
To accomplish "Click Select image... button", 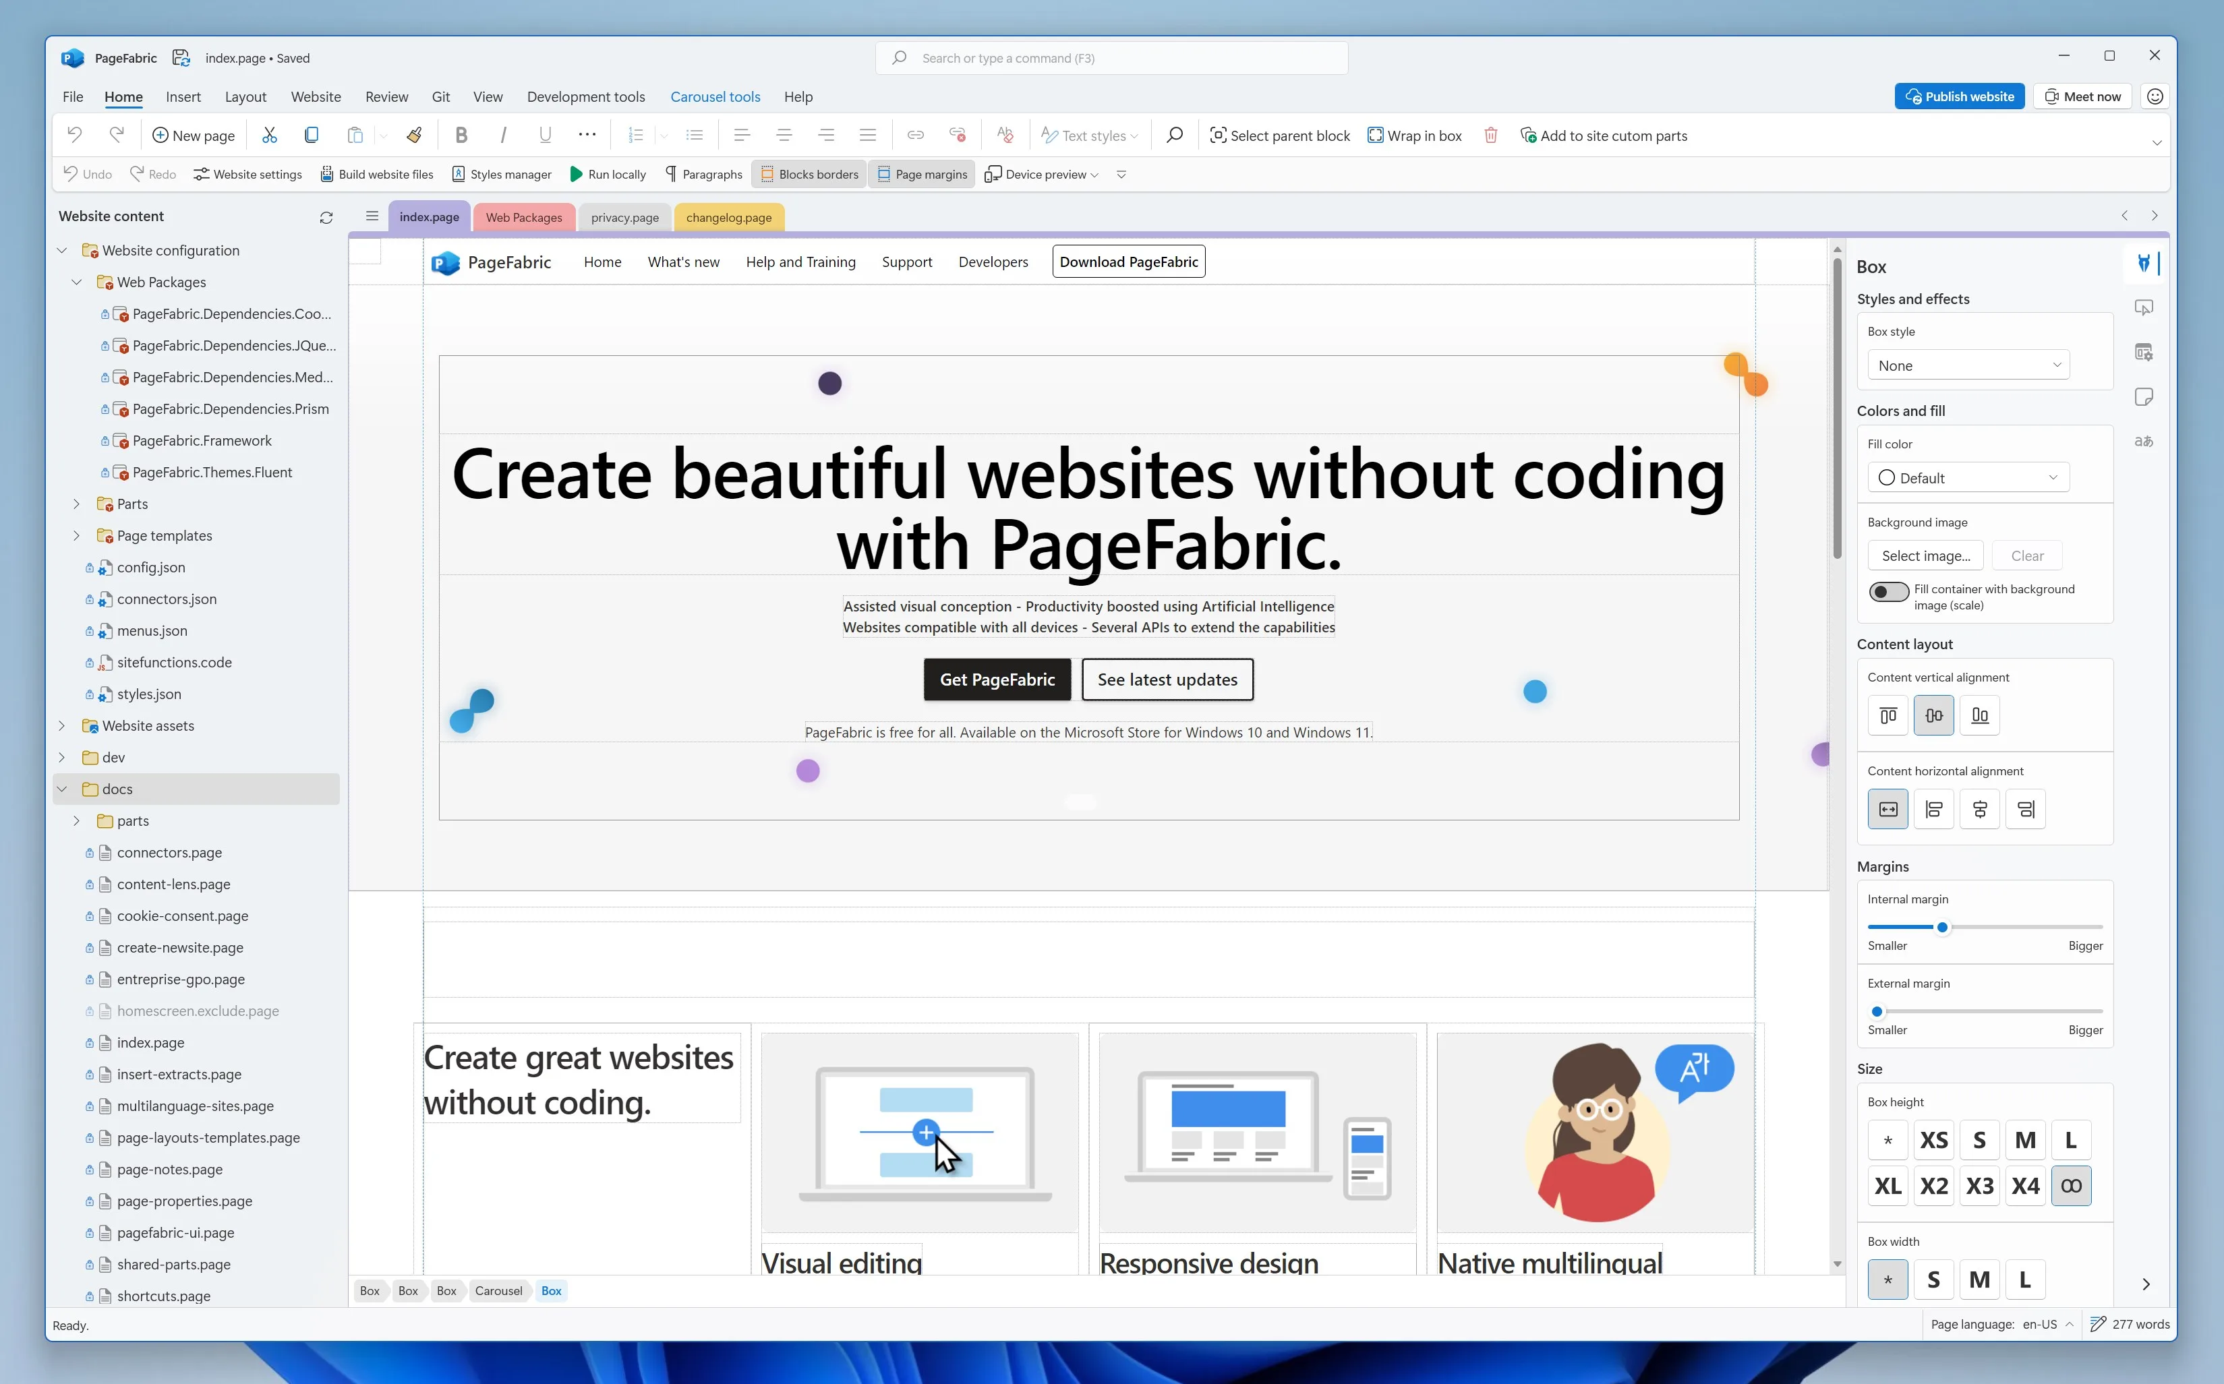I will click(1925, 555).
